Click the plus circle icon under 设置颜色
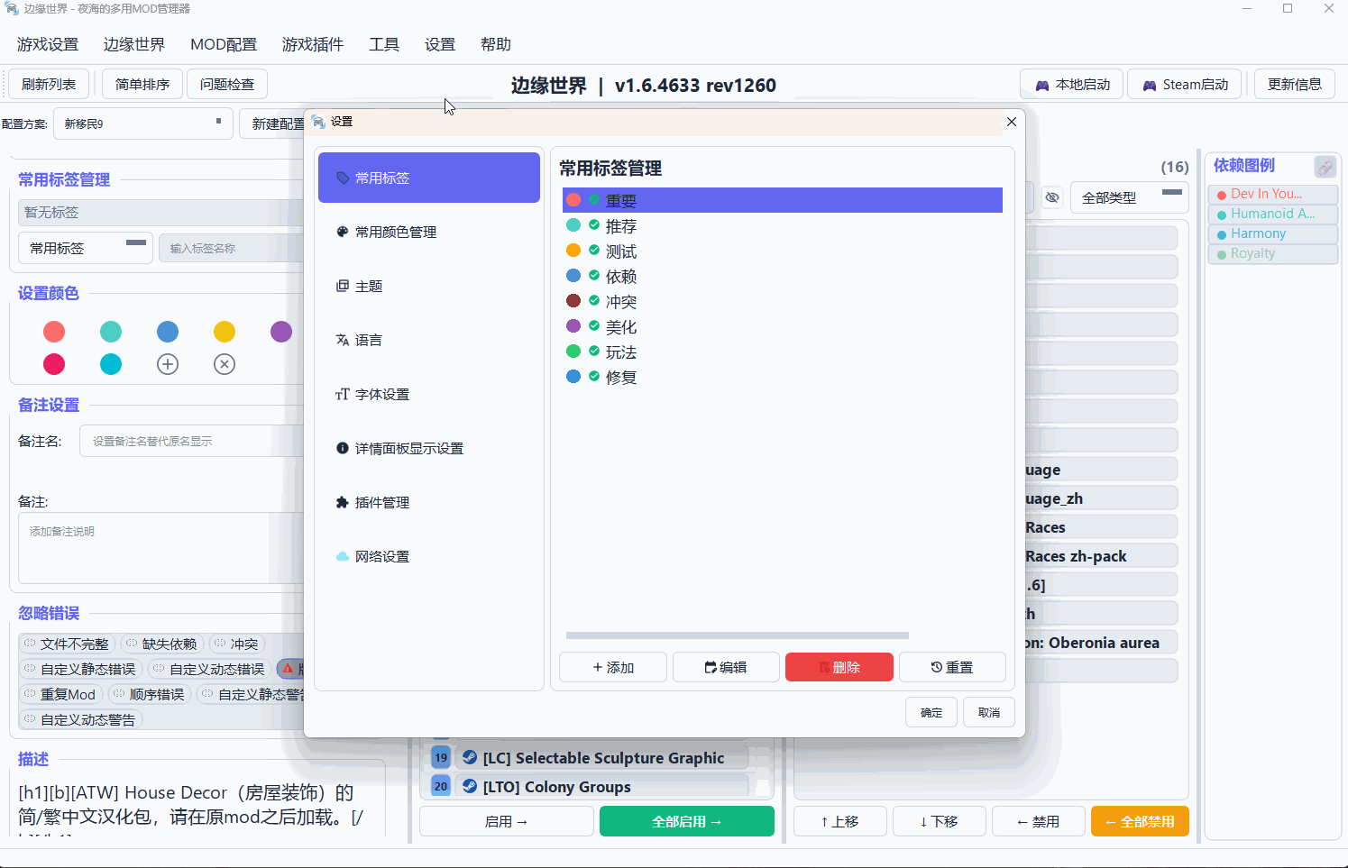This screenshot has width=1348, height=868. coord(168,364)
